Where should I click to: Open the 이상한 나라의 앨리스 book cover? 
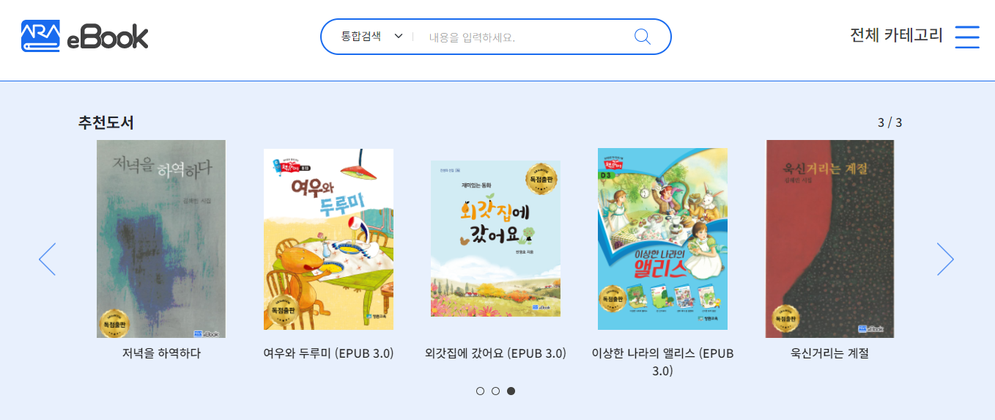662,239
